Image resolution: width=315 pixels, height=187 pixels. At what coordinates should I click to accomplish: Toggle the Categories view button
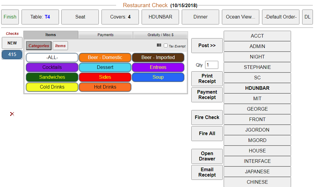pyautogui.click(x=39, y=46)
